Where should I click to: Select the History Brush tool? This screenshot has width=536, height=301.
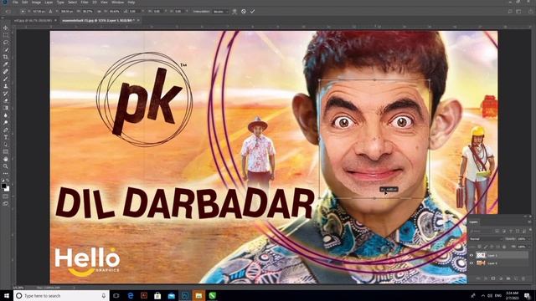[x=6, y=94]
